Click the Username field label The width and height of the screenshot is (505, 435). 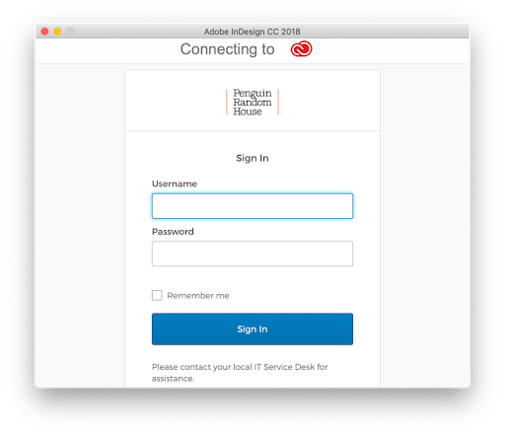coord(175,183)
